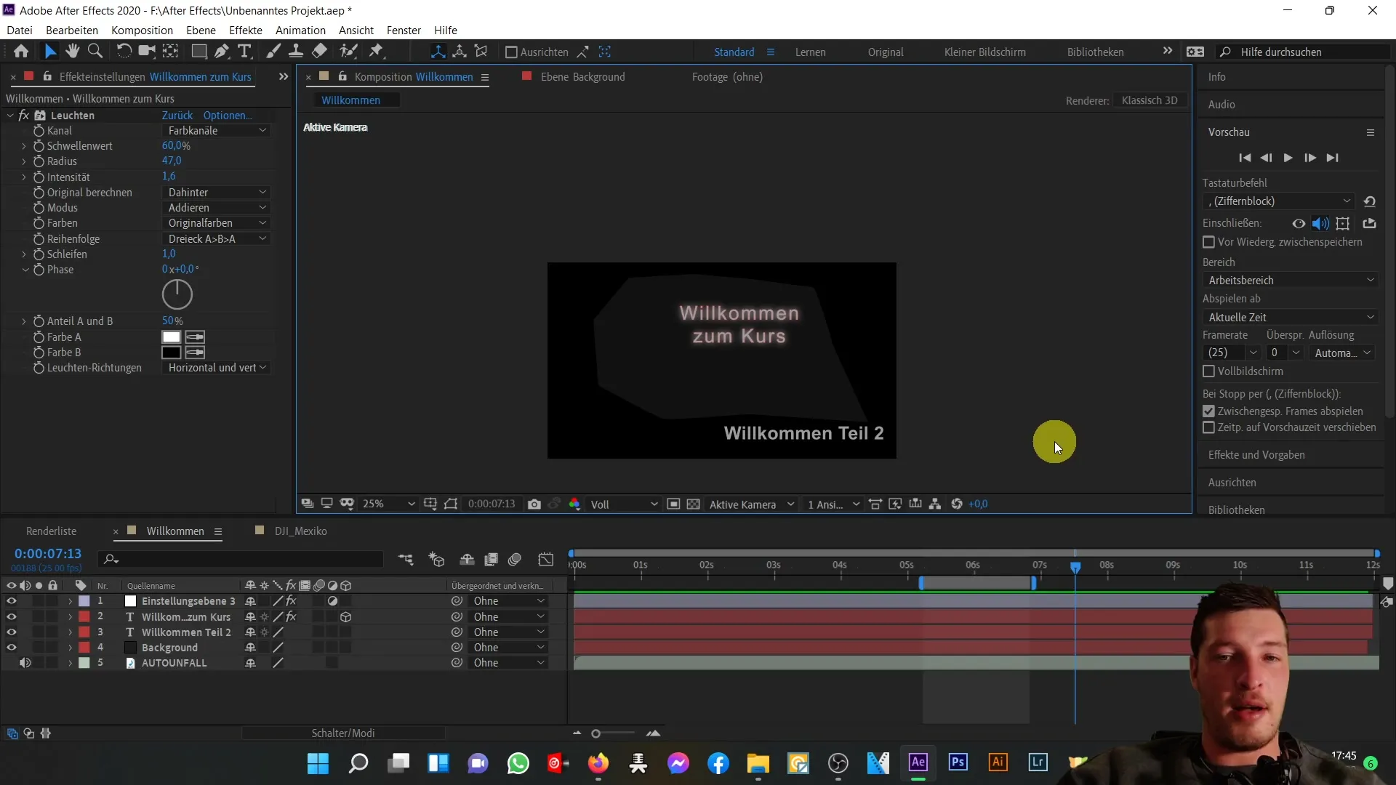The width and height of the screenshot is (1396, 785).
Task: Open the Bereich Arbeitsbereich dropdown
Action: click(1291, 281)
